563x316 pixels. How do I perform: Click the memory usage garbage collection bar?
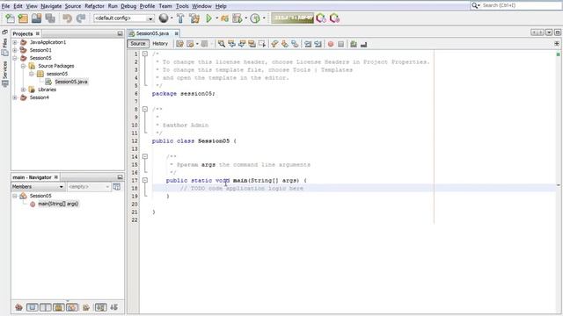(293, 18)
